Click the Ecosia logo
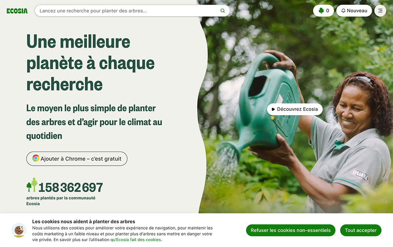This screenshot has width=393, height=247. coord(17,11)
